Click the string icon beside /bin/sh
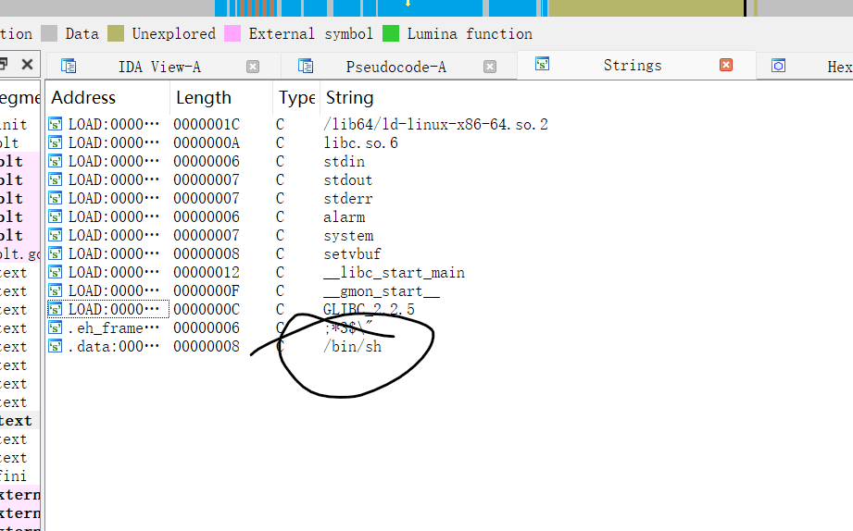The height and width of the screenshot is (531, 853). [x=56, y=347]
